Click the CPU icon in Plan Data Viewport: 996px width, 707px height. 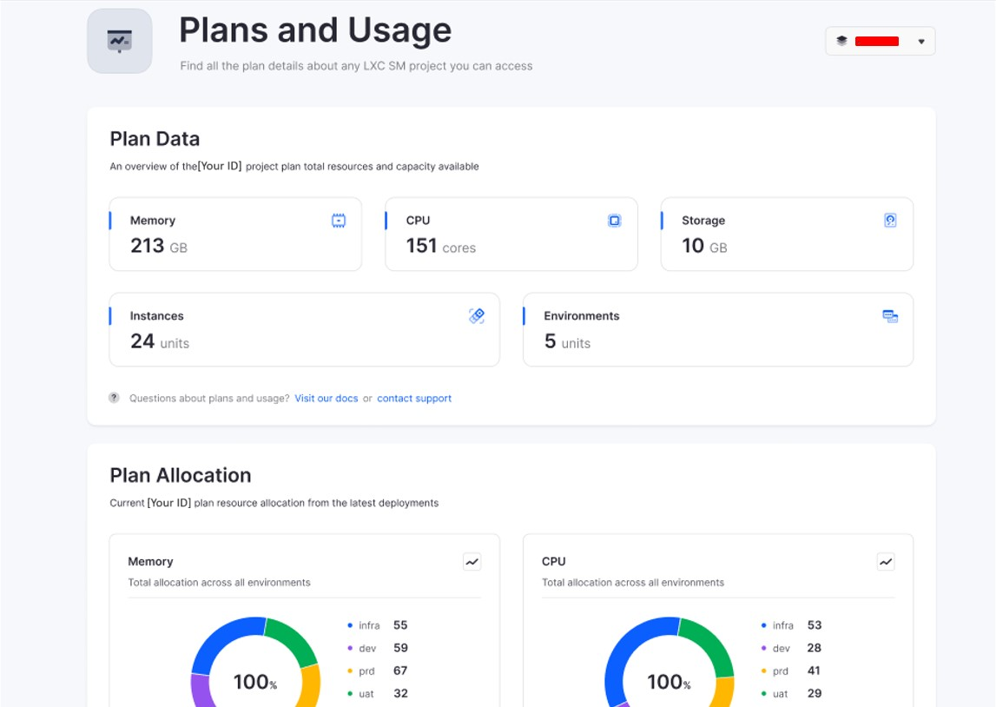tap(614, 221)
